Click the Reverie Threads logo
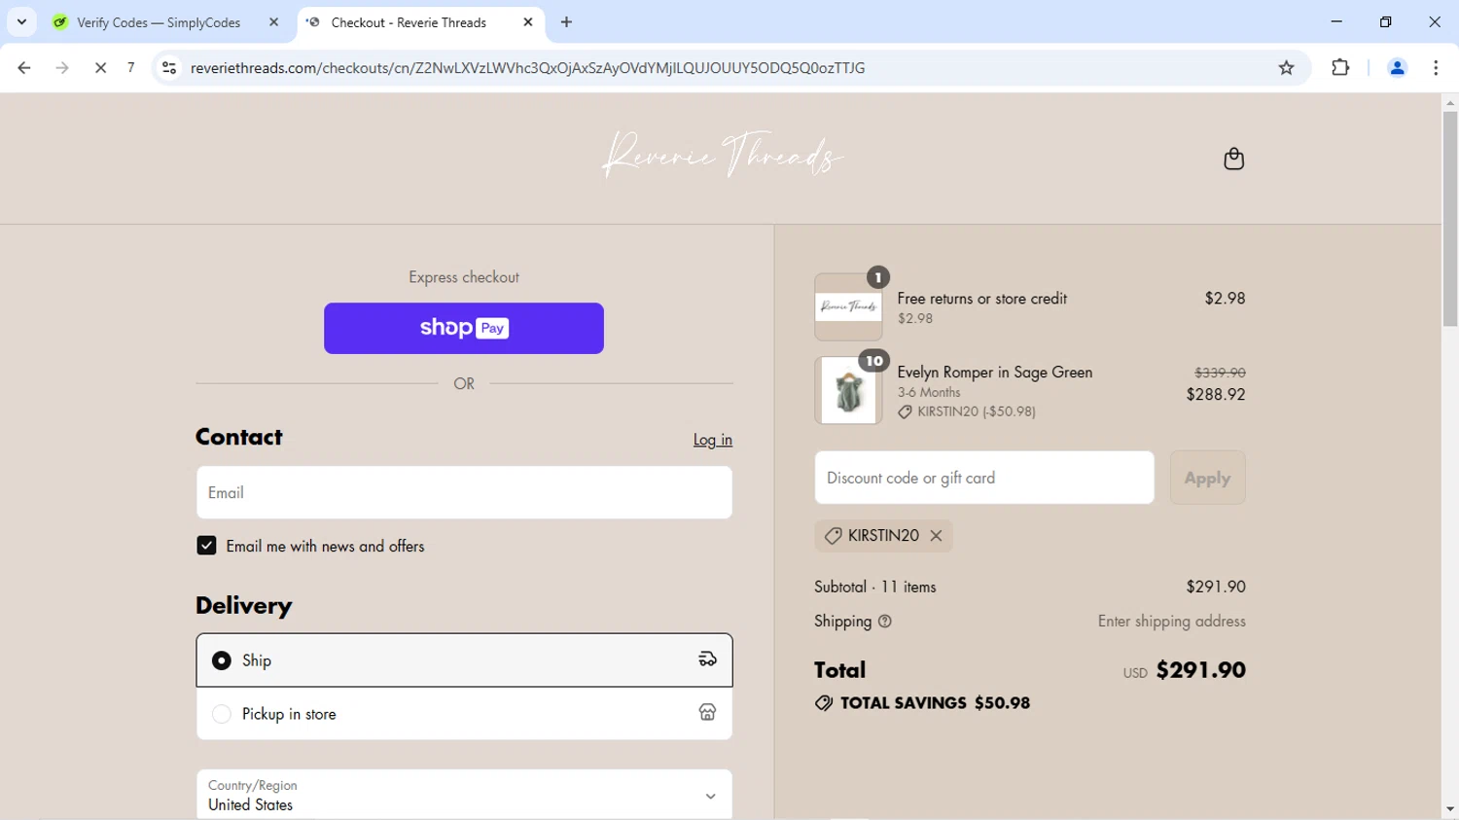Image resolution: width=1459 pixels, height=820 pixels. tap(722, 156)
